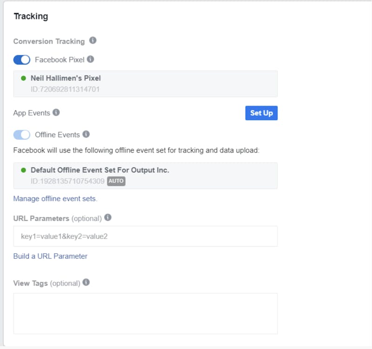
Task: Click info icon next to Conversion Tracking
Action: point(93,40)
